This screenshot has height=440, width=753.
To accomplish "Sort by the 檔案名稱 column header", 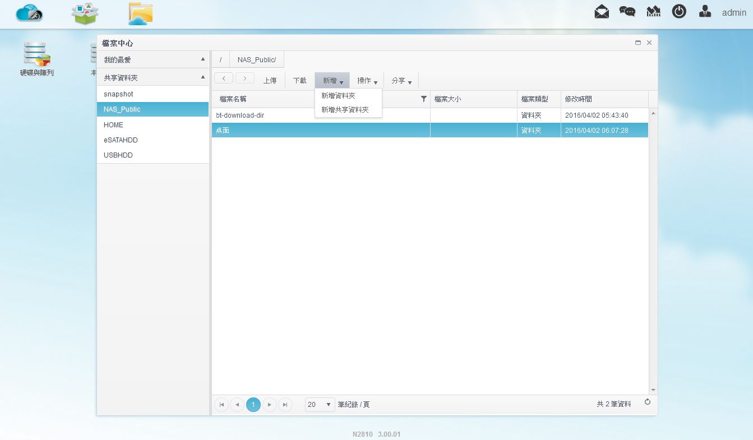I will click(x=321, y=99).
